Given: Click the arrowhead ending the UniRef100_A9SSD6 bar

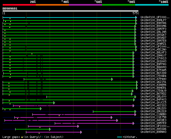Looking at the screenshot, I should coord(50,129).
